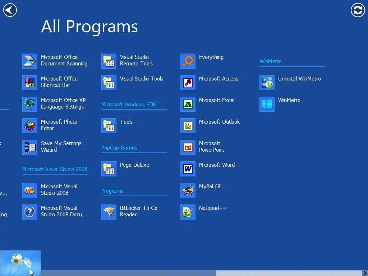Click the Microsoft Office Shortcut Bar label
This screenshot has width=368, height=276.
pos(59,82)
